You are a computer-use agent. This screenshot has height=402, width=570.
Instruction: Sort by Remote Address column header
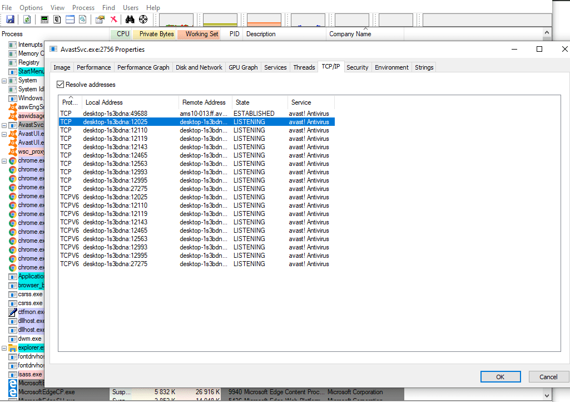click(x=205, y=102)
